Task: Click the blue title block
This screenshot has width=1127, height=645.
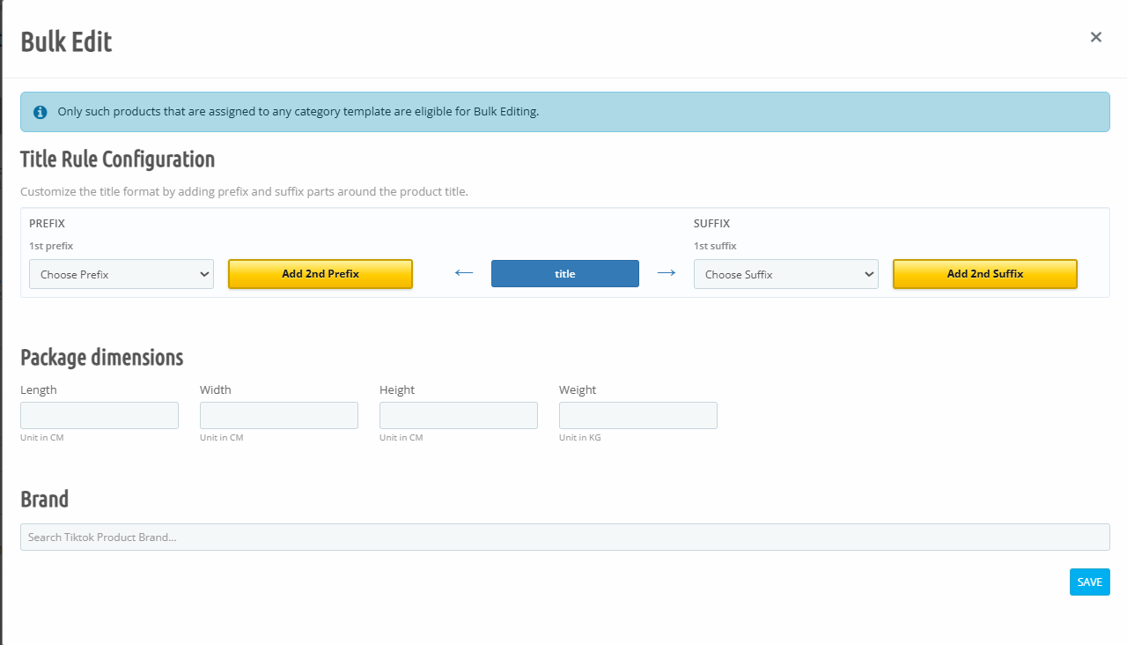Action: [x=564, y=274]
